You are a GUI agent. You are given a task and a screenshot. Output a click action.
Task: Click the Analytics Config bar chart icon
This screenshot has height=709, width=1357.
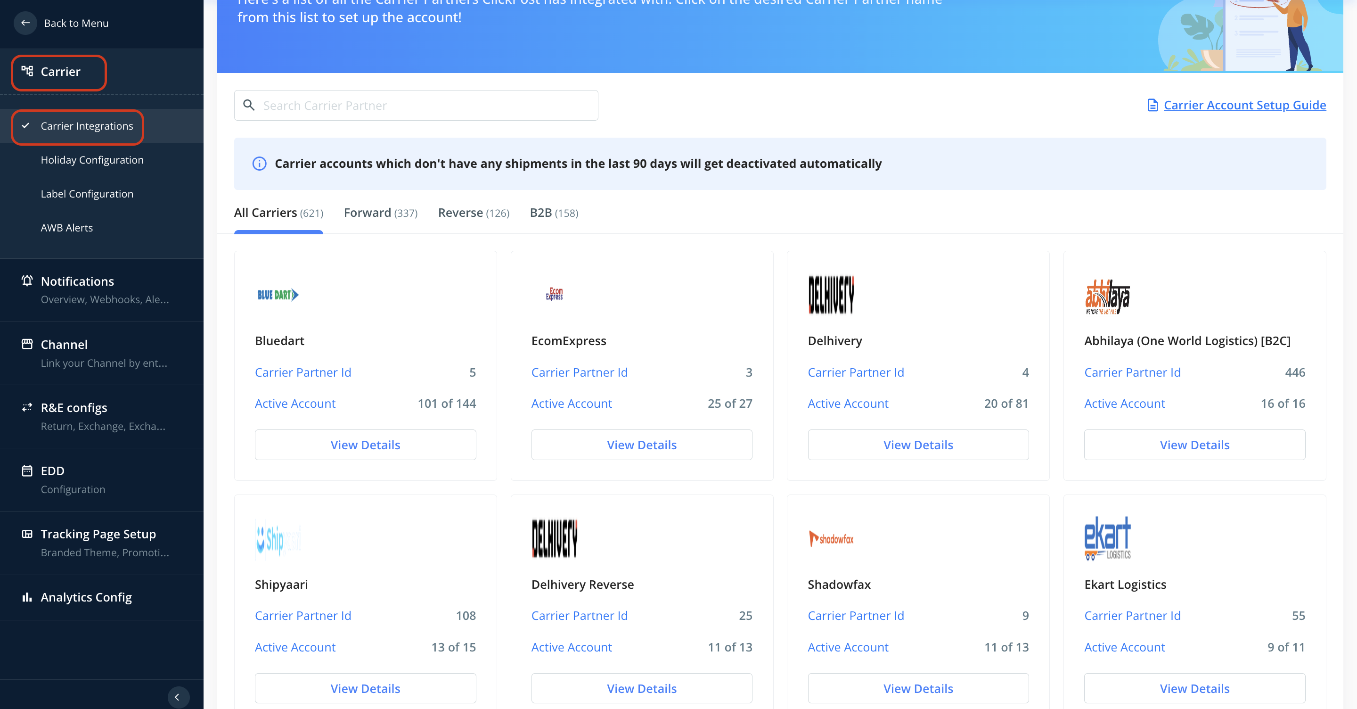[x=27, y=597]
